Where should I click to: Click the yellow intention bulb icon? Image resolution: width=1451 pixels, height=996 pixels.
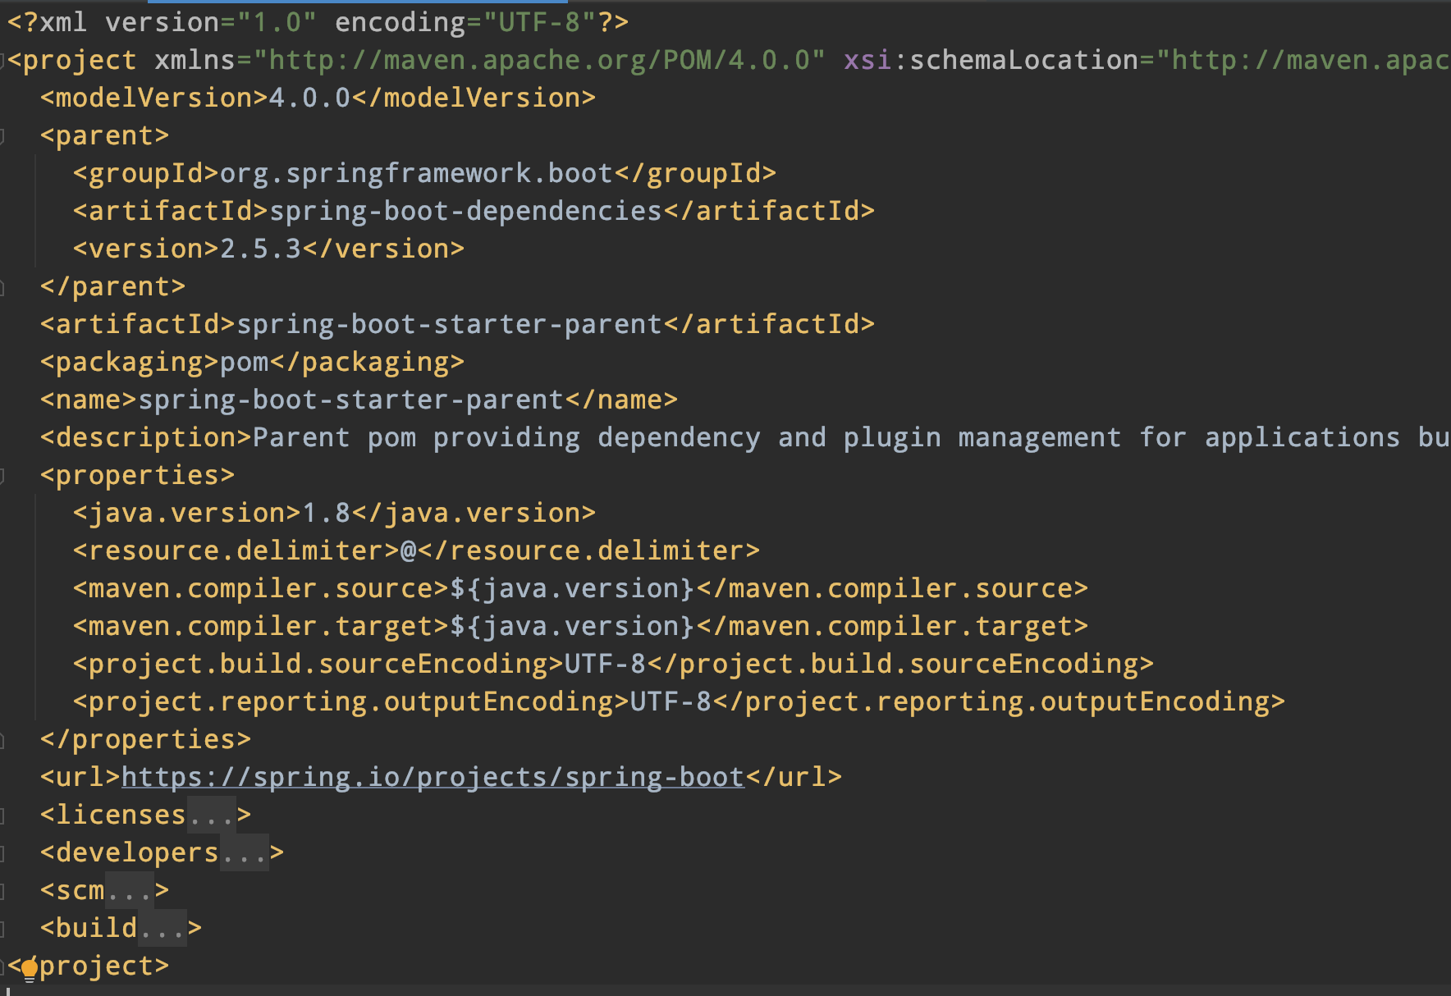(30, 971)
